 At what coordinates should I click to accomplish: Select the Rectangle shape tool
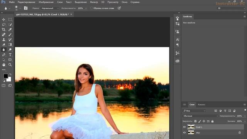10,60
